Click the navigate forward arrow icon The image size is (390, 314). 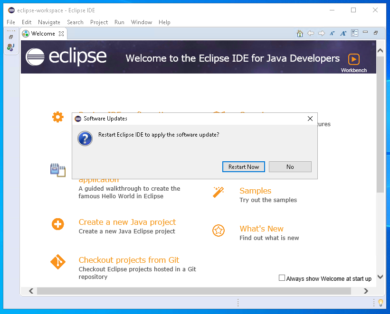click(322, 33)
